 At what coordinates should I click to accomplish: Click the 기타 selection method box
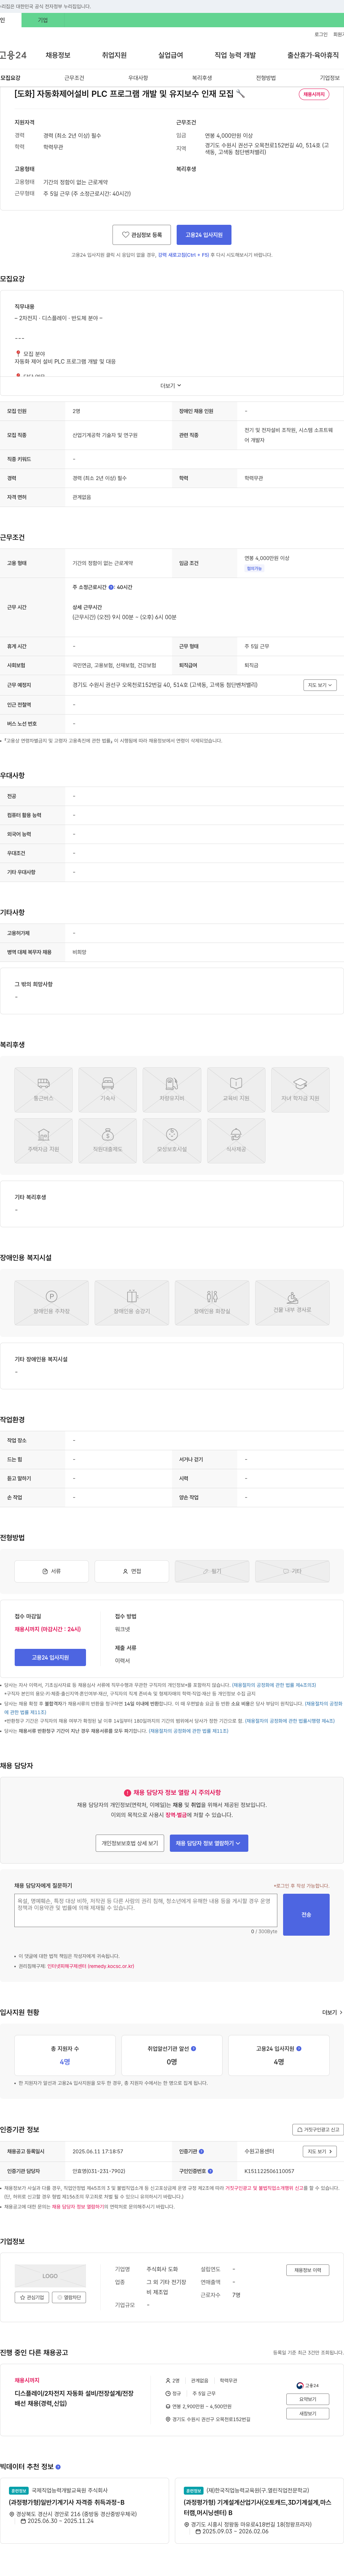(292, 1571)
